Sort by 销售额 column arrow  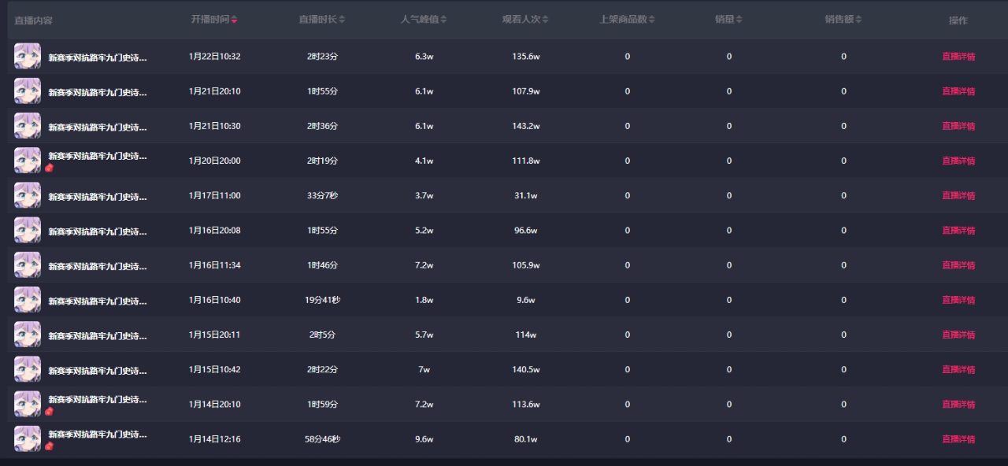859,19
